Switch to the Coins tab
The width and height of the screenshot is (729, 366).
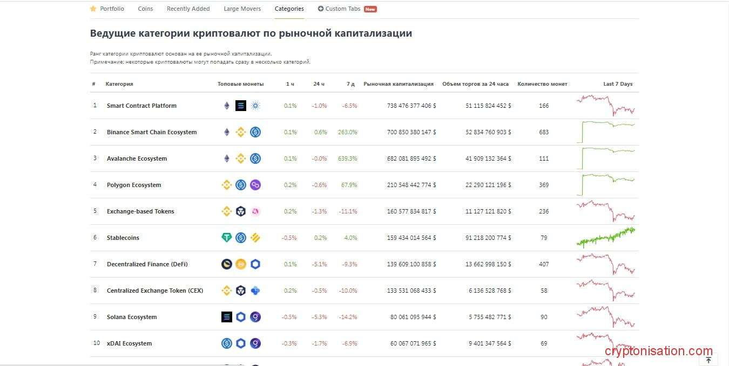tap(145, 9)
